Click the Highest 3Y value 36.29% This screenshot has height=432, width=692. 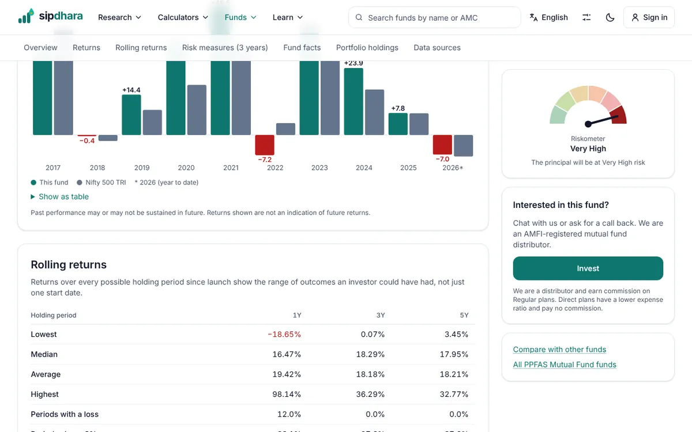[370, 395]
